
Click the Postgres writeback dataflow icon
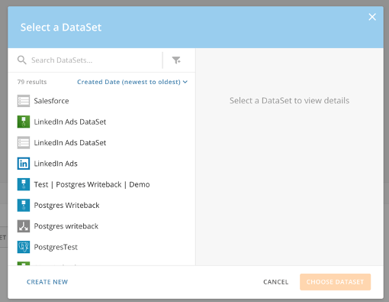point(24,226)
